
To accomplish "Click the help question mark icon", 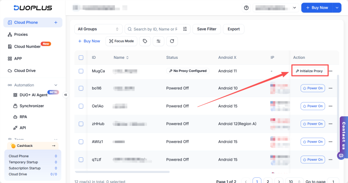I will [246, 8].
